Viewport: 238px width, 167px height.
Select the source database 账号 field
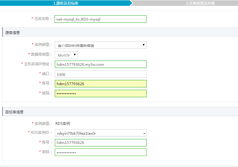coord(100,84)
